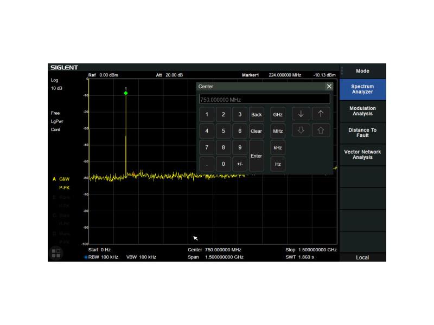Select Modulation Analysis mode

pos(362,111)
